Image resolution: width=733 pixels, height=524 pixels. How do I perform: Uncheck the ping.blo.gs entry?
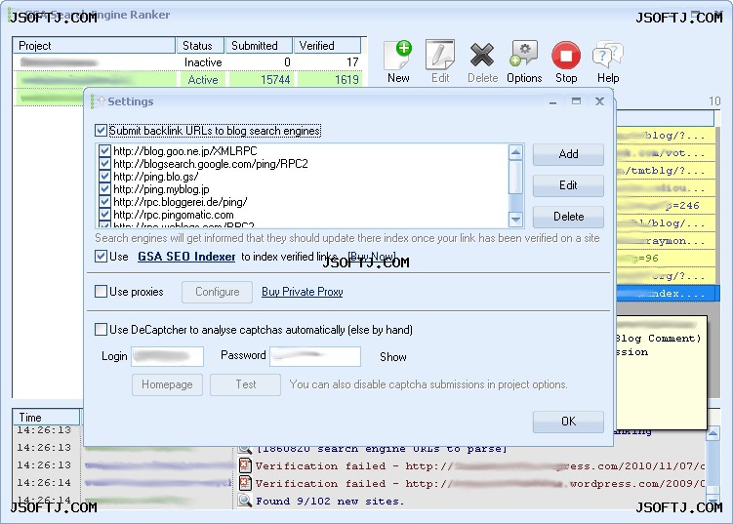[x=104, y=177]
